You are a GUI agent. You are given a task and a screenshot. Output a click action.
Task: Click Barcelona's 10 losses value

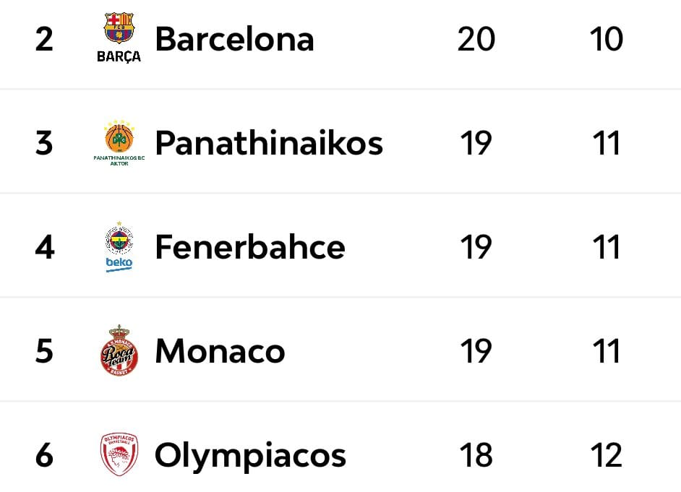(607, 39)
